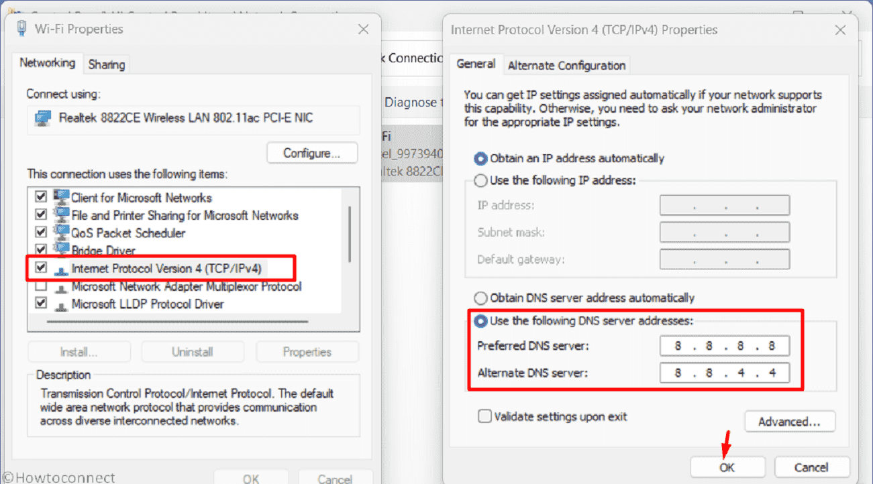The width and height of the screenshot is (873, 484).
Task: Click the Preferred DNS server field
Action: click(x=724, y=346)
